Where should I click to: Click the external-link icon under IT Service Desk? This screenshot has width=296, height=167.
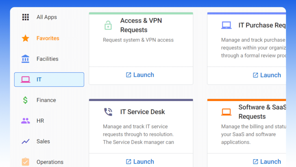click(x=129, y=162)
